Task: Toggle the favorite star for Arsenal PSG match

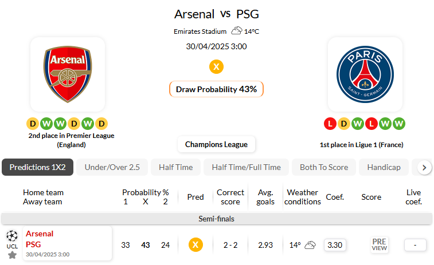Action: tap(12, 255)
